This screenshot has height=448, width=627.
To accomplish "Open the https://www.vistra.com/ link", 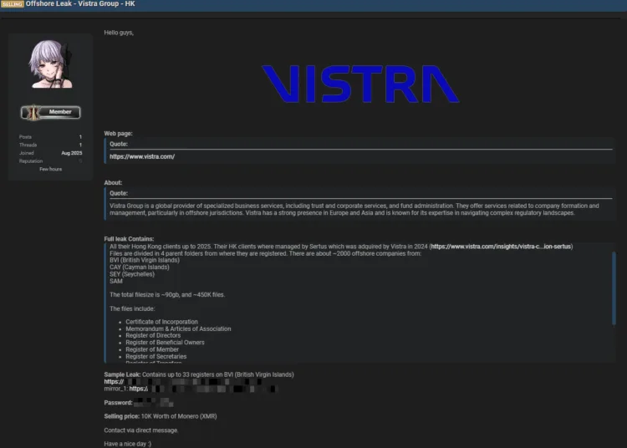I will 142,156.
